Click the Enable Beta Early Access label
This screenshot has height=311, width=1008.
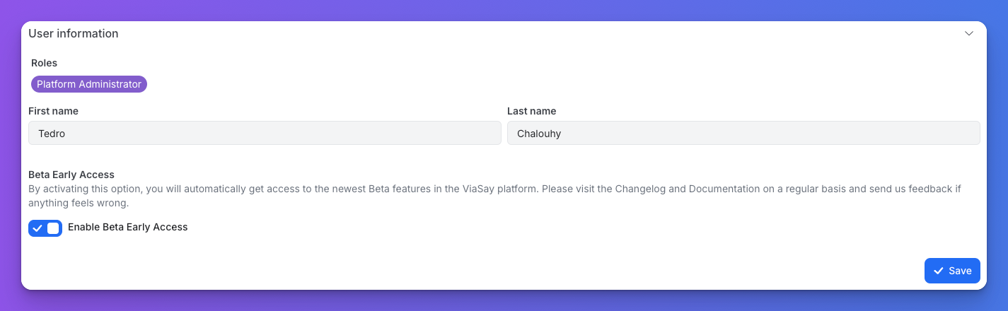[x=127, y=227]
